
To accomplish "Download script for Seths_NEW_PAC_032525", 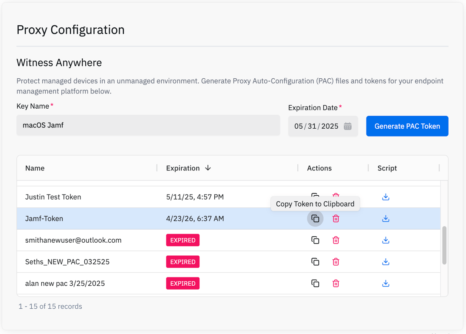I will tap(386, 262).
